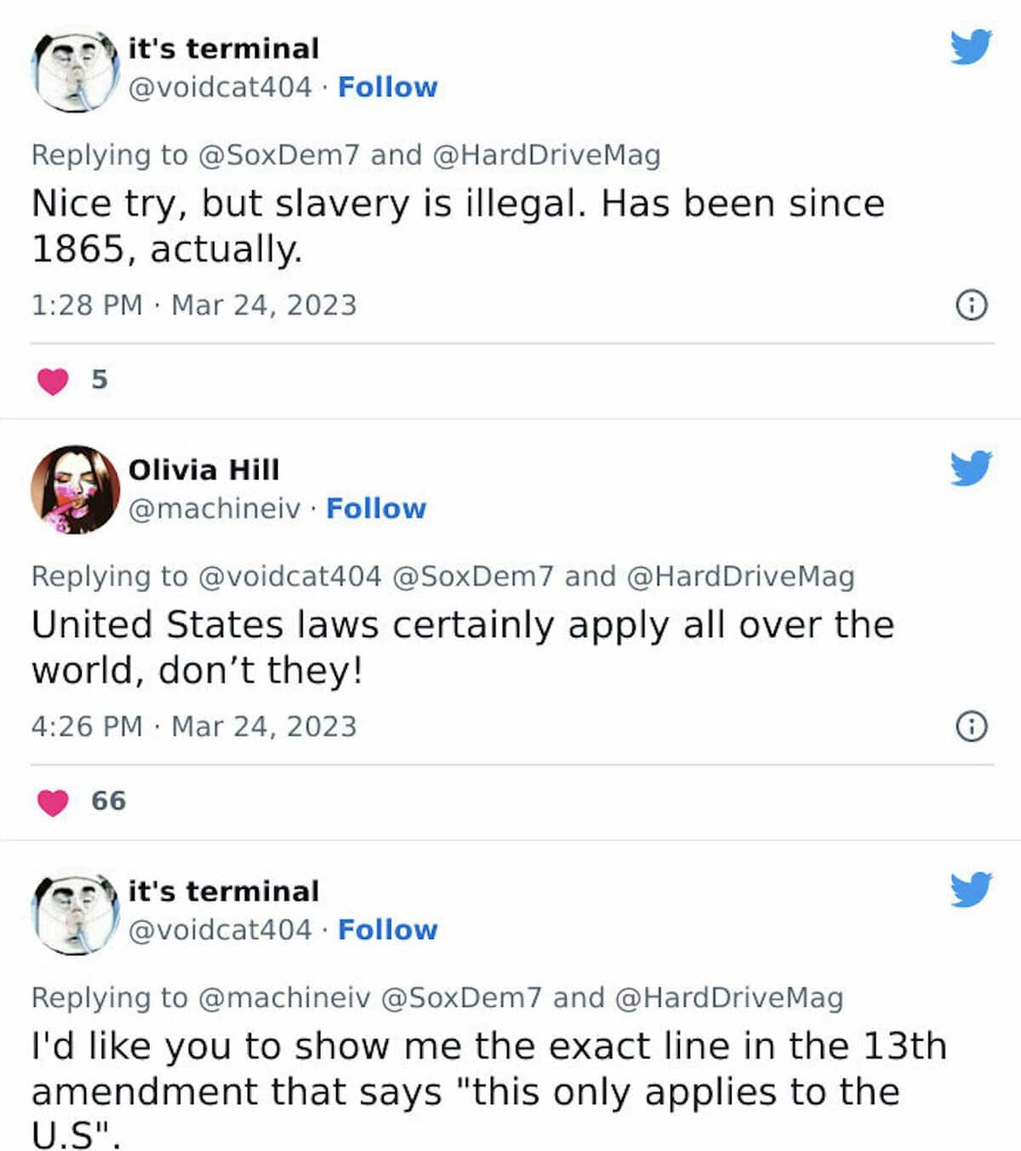Screen dimensions: 1021x1151
Task: Like the tweet with 5 likes
Action: (x=53, y=380)
